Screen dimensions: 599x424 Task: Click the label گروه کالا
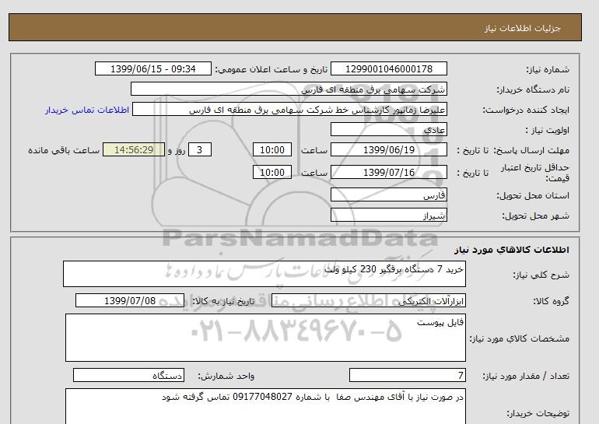click(x=551, y=301)
